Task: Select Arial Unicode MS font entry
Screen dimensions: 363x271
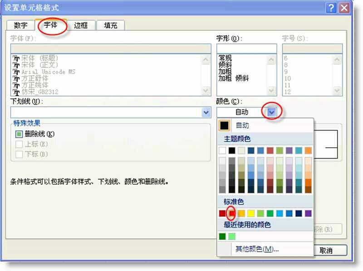Action: 48,72
